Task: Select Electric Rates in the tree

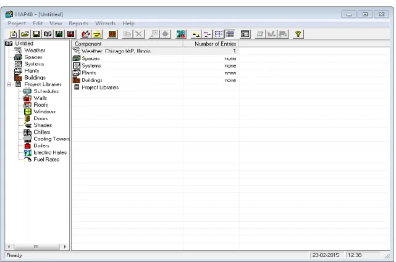Action: click(x=50, y=152)
